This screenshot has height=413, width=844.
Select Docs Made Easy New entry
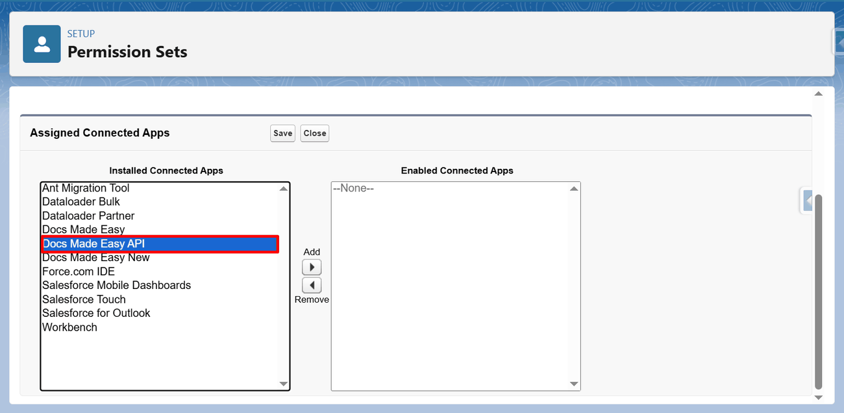coord(160,258)
